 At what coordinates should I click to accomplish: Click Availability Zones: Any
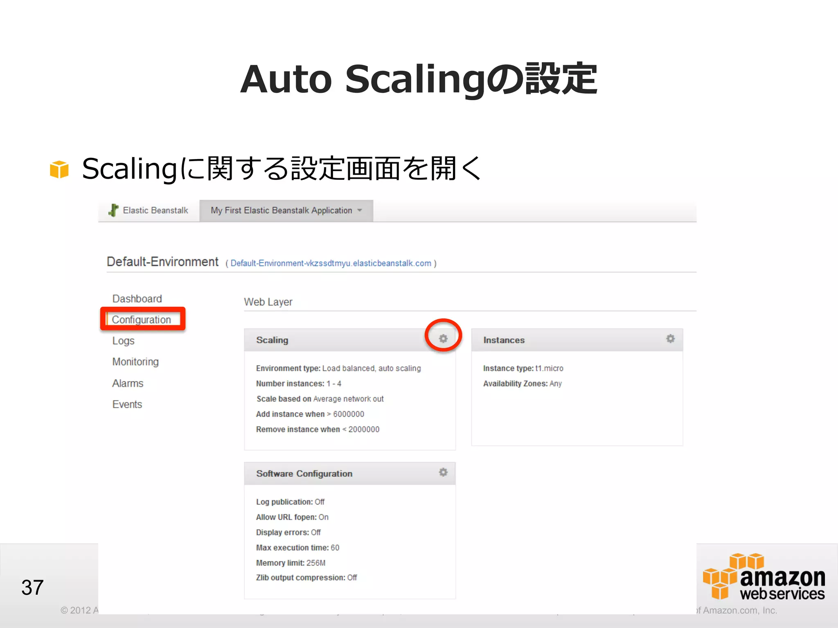coord(523,384)
